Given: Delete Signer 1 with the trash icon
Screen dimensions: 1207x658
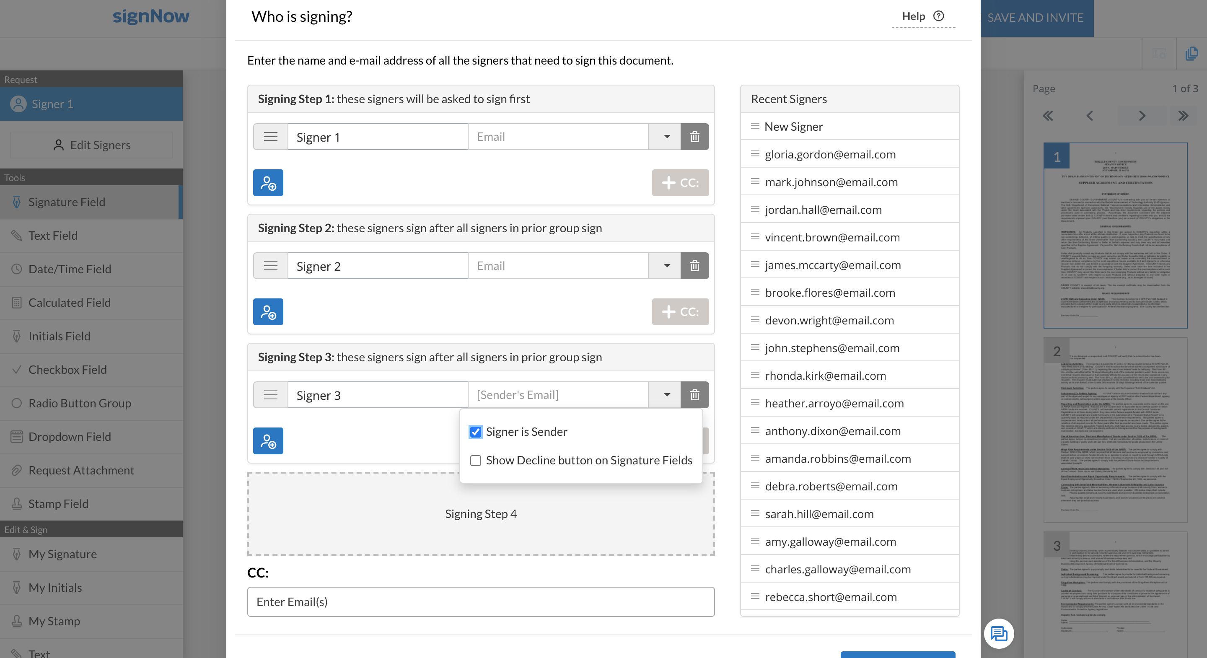Looking at the screenshot, I should tap(694, 137).
